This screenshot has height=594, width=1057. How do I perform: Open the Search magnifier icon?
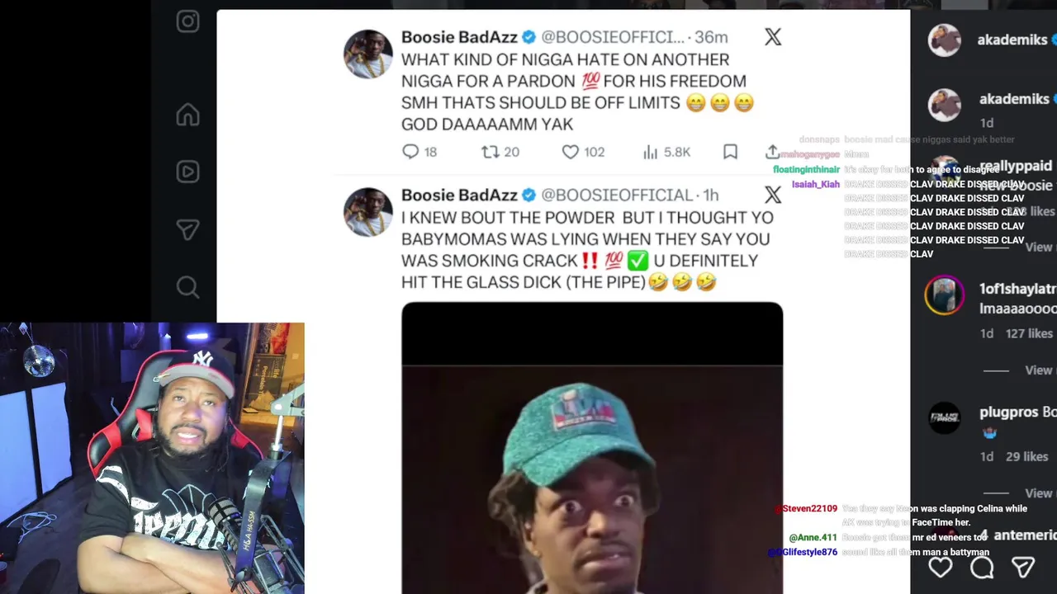[187, 287]
